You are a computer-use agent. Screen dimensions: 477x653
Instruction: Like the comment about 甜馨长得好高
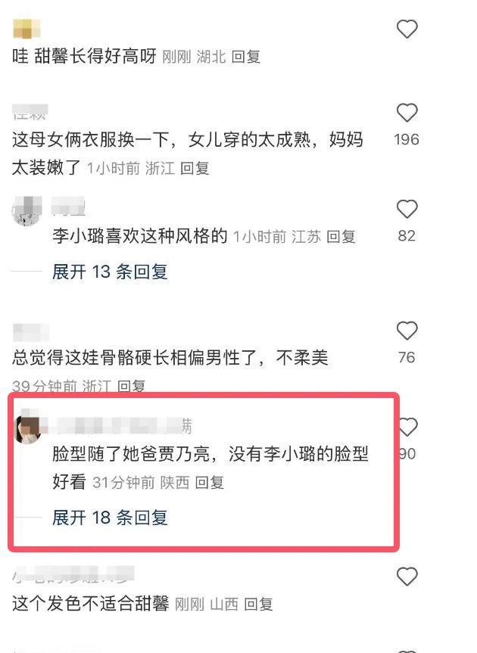point(407,30)
